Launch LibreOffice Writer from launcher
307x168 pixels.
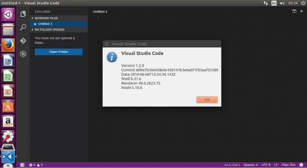pos(8,60)
